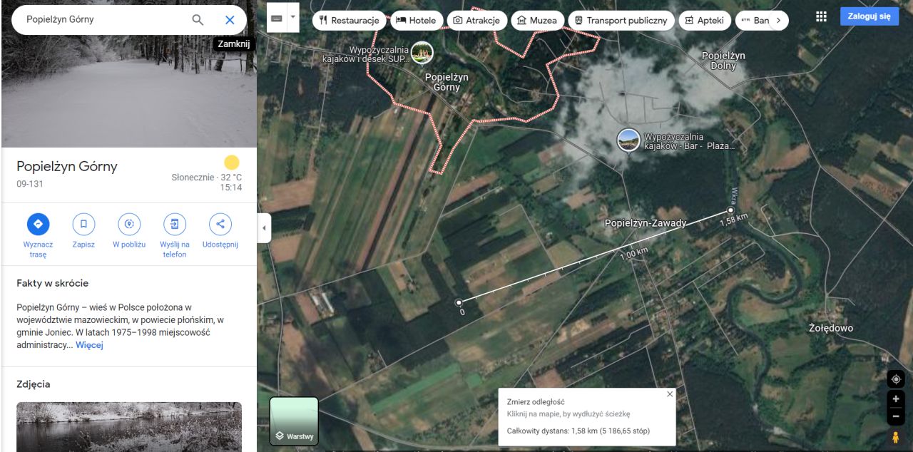The image size is (913, 452).
Task: Click the Popielżyn-Zawady map label
Action: tap(646, 223)
